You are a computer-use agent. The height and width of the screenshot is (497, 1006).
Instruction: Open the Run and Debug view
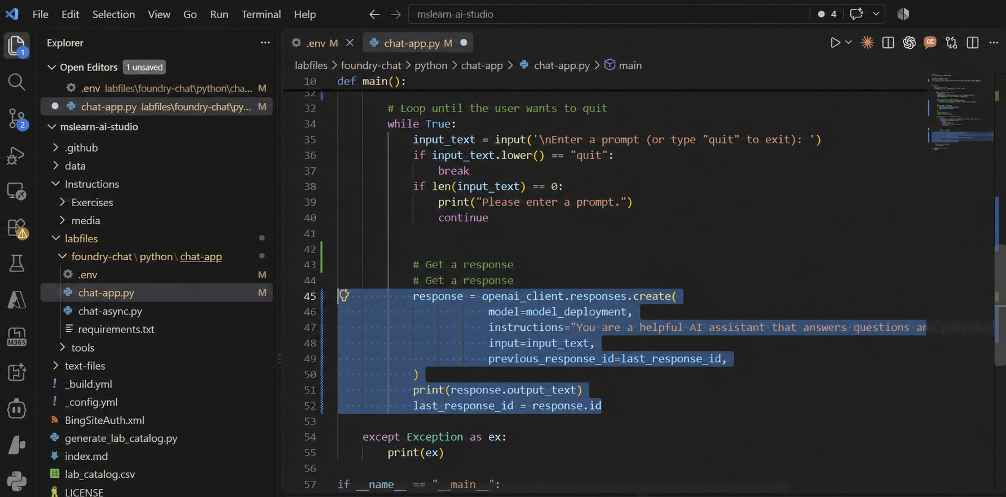(x=17, y=156)
